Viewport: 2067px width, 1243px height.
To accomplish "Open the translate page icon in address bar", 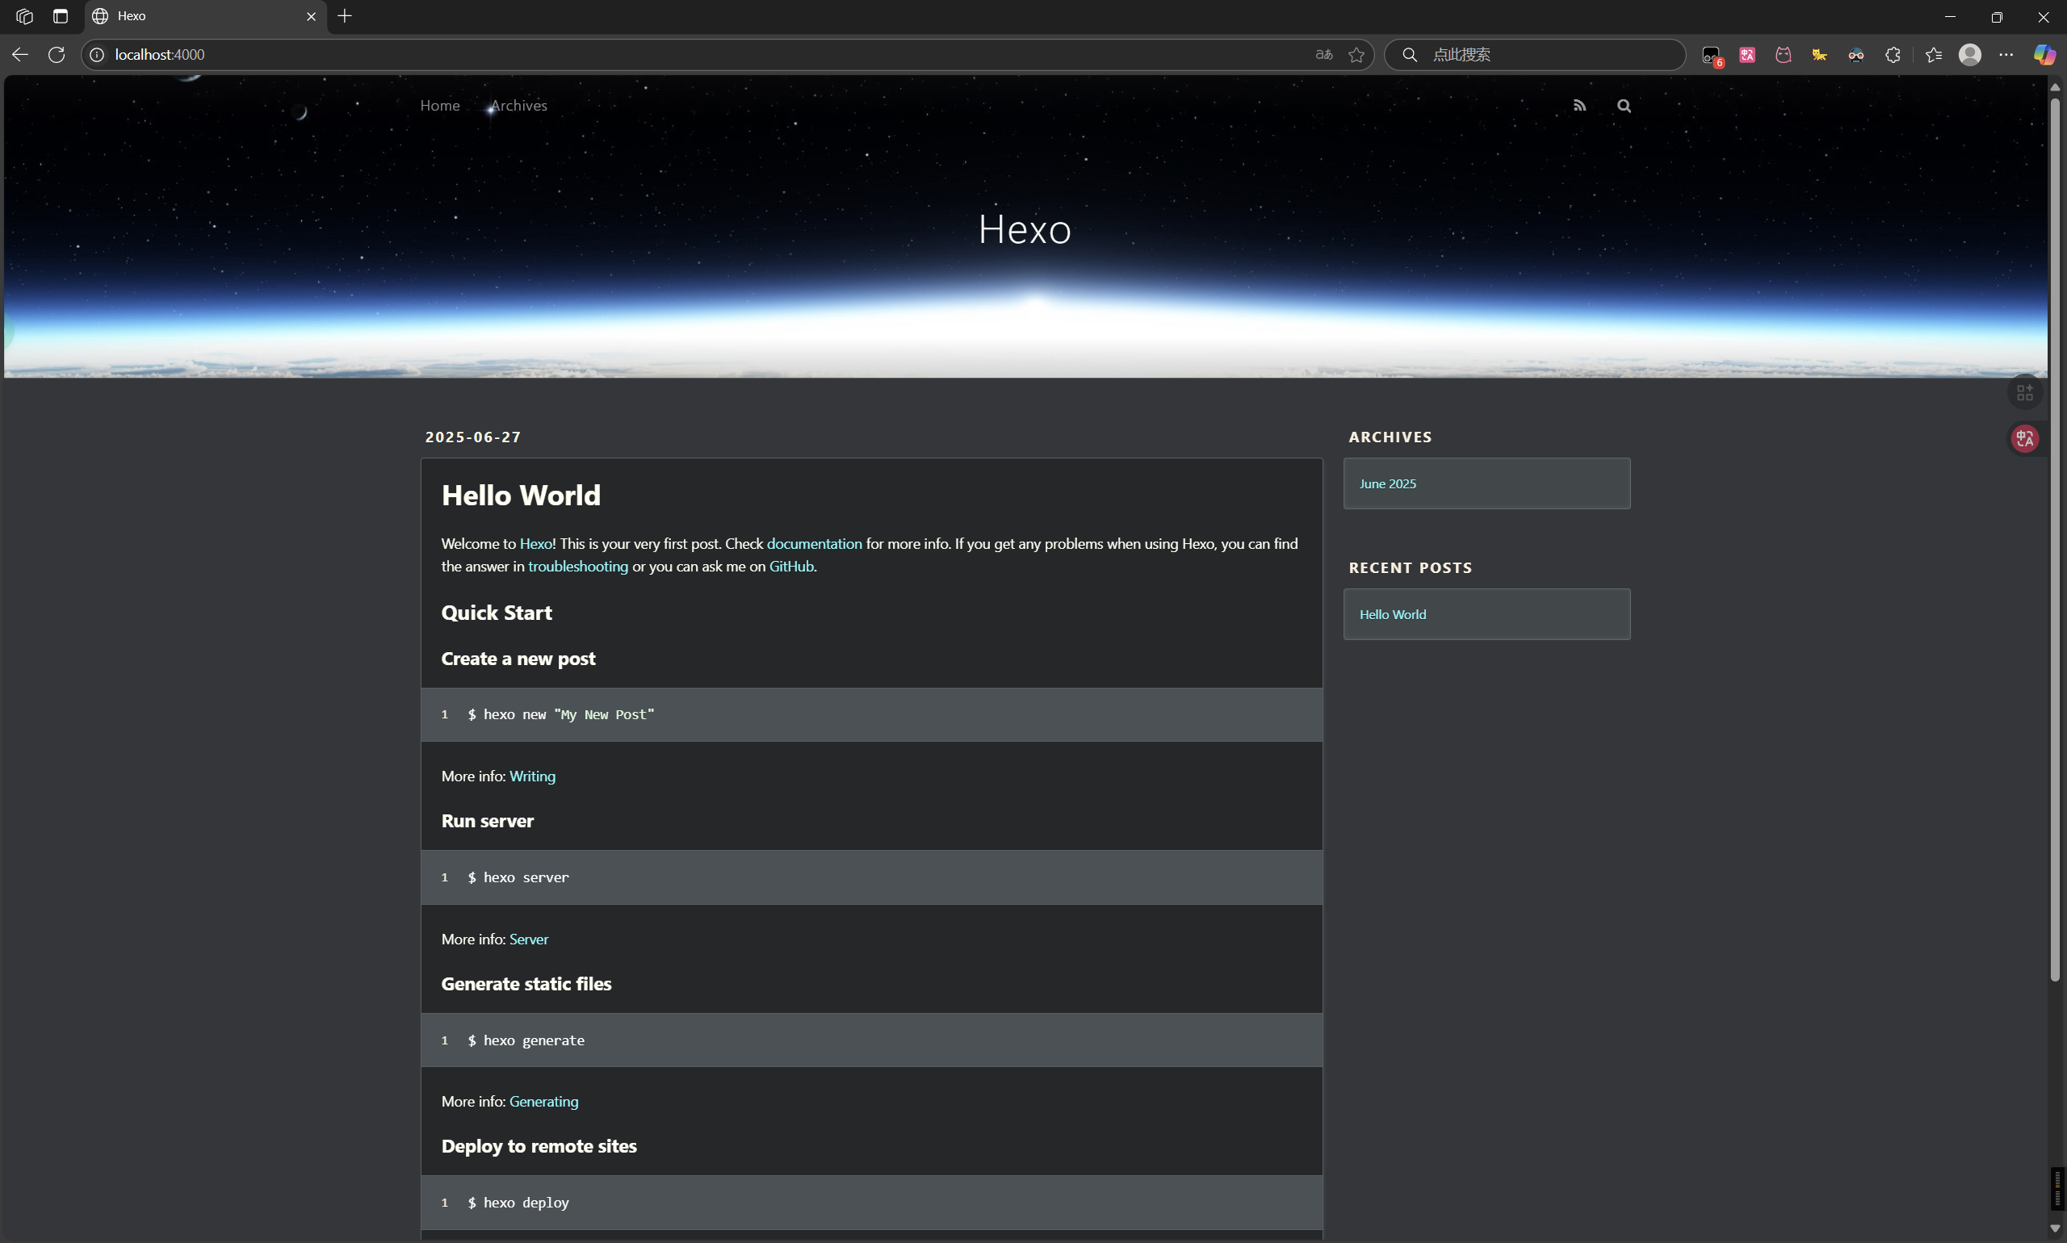I will pyautogui.click(x=1324, y=54).
